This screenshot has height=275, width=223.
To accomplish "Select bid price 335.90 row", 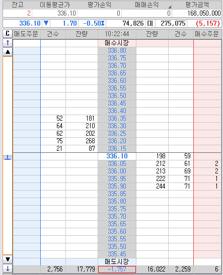I will pos(117,186).
